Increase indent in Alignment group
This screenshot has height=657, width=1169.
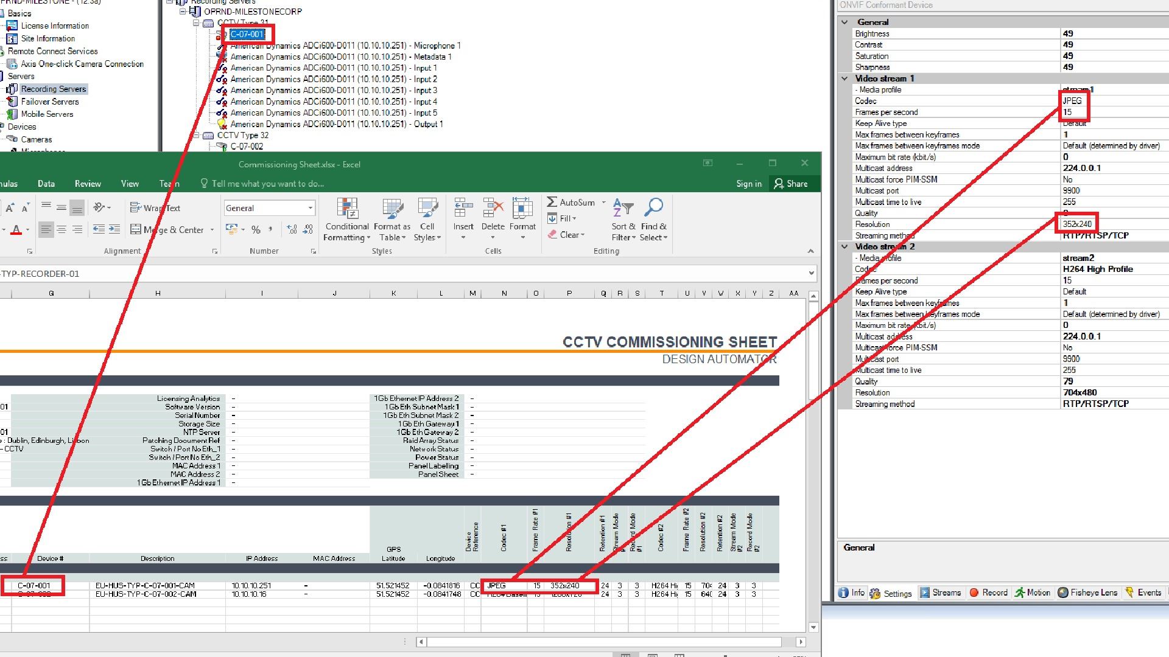pos(114,230)
